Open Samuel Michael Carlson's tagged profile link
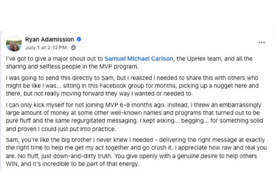Image resolution: width=274 pixels, height=171 pixels. (x=139, y=59)
